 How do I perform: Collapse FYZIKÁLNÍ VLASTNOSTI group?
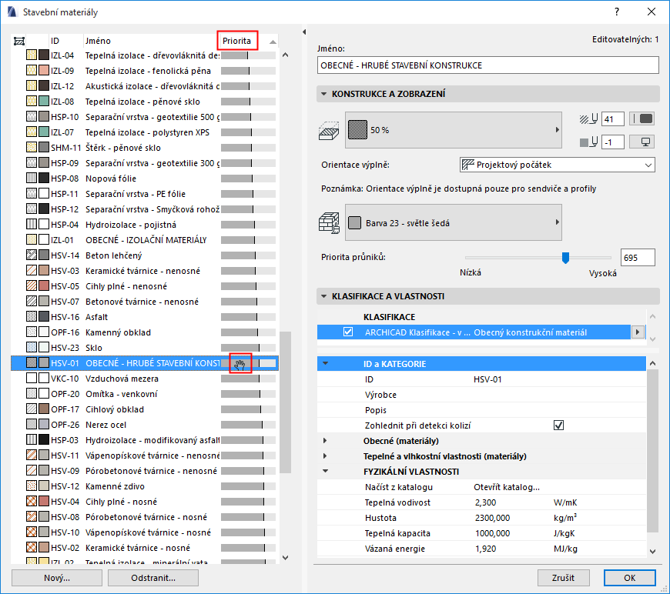(326, 471)
